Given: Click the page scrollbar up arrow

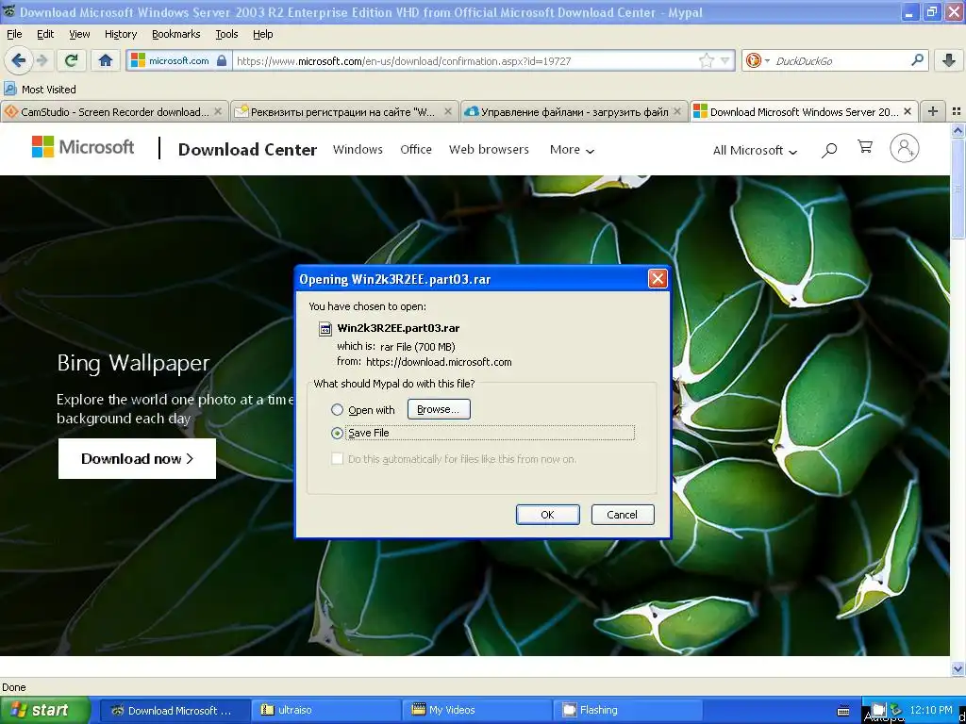Looking at the screenshot, I should pos(958,130).
